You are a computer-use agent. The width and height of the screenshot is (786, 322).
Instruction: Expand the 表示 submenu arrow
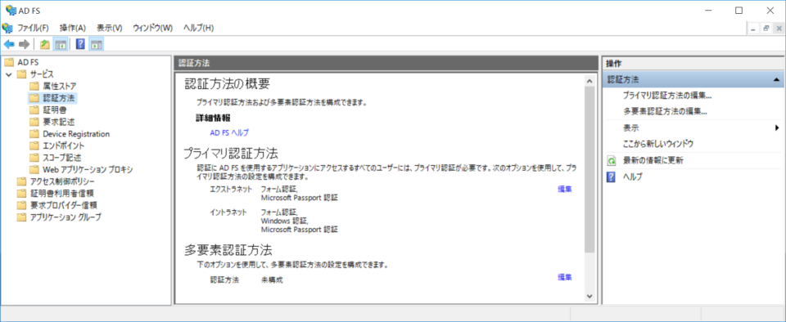click(776, 128)
